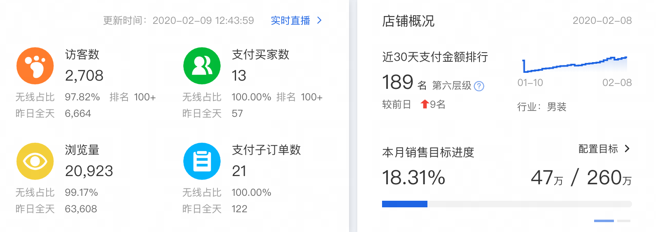The image size is (656, 232).
Task: Click the 浏览量 value 20,923
Action: point(89,171)
